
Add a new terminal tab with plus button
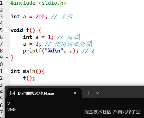(88, 93)
